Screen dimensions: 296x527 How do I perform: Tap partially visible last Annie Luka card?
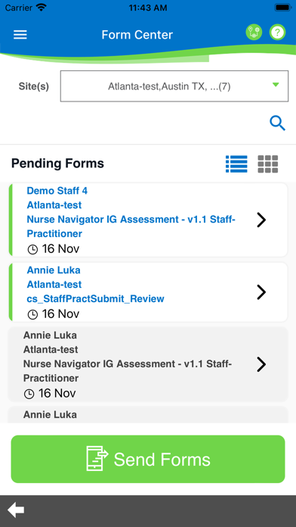point(148,414)
